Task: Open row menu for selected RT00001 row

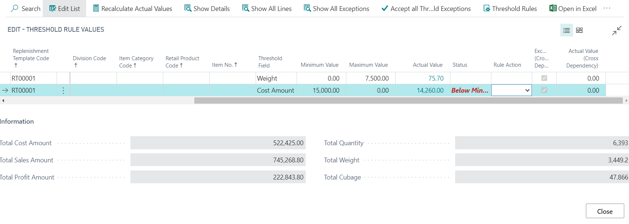Action: pyautogui.click(x=63, y=90)
